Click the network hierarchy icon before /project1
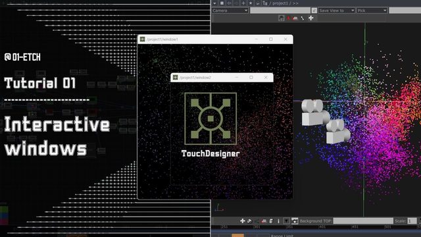Screen dimensions: 421x237 coord(265,3)
